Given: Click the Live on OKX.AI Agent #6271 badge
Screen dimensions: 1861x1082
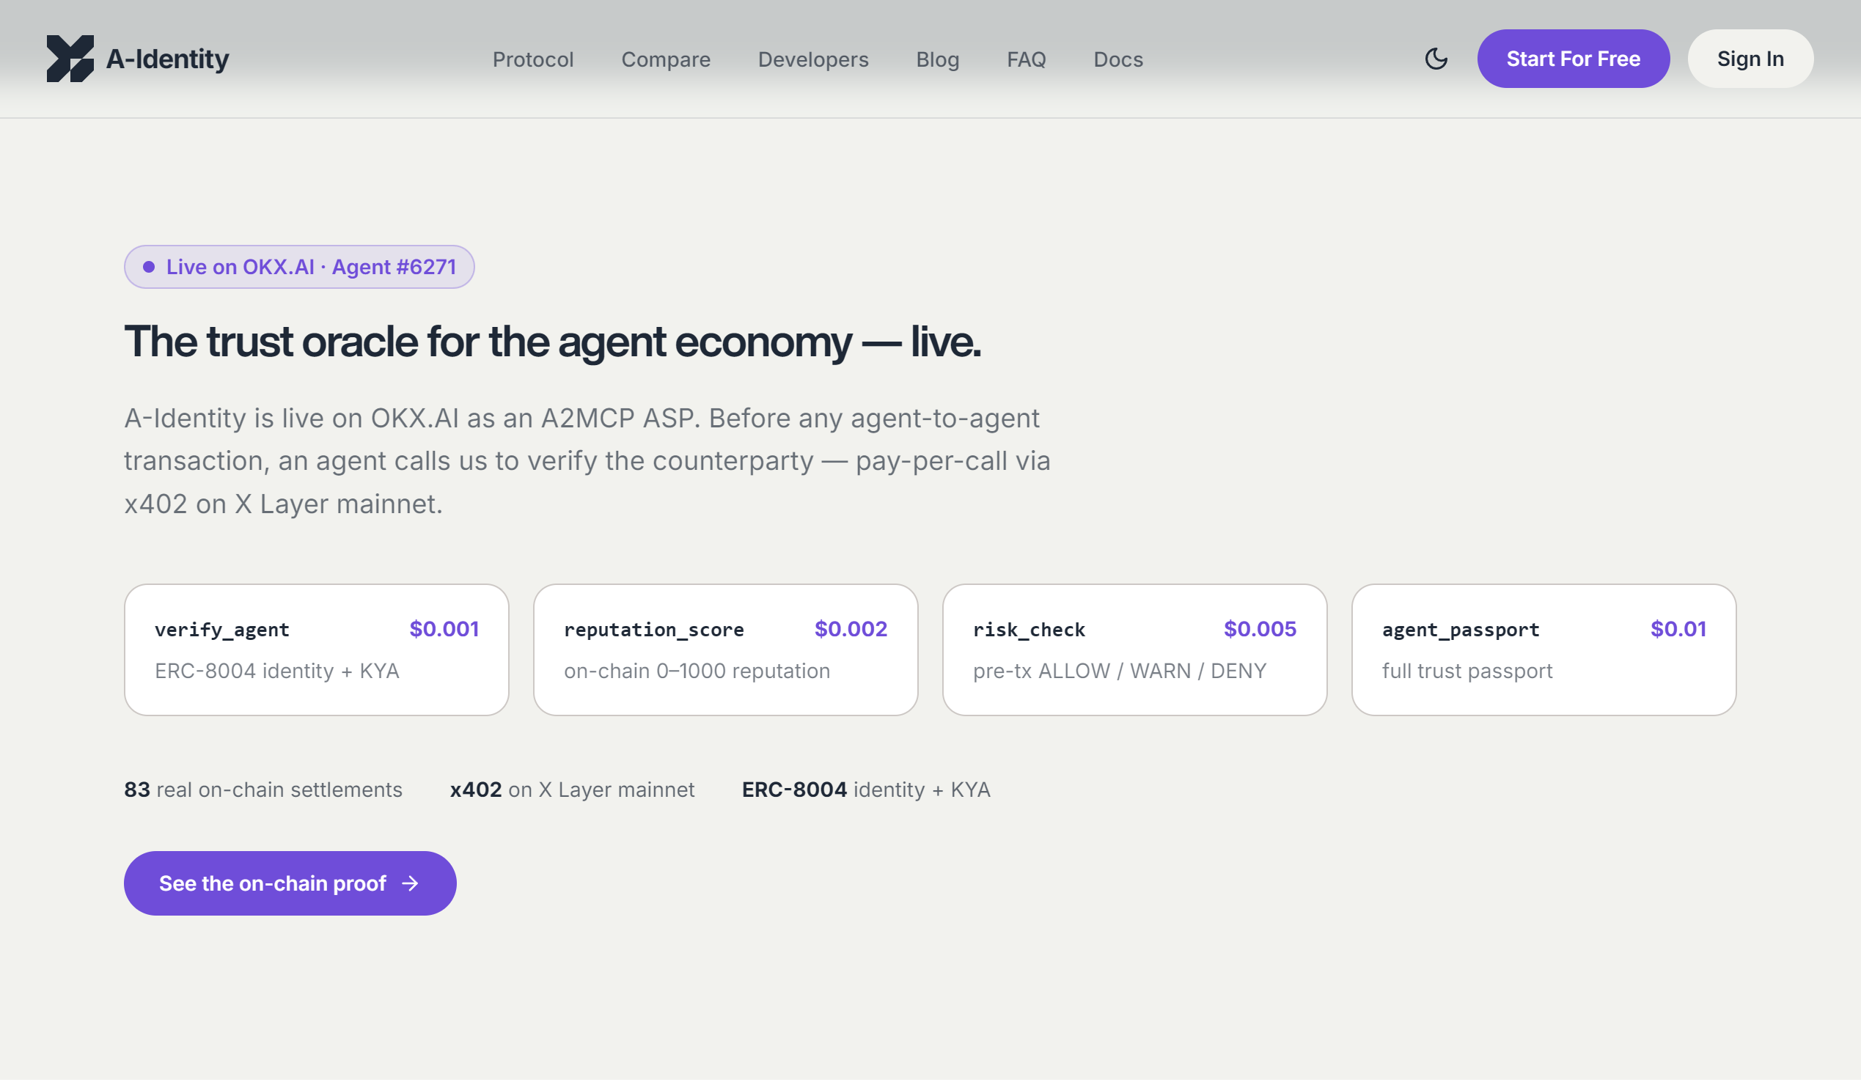Looking at the screenshot, I should (x=299, y=267).
